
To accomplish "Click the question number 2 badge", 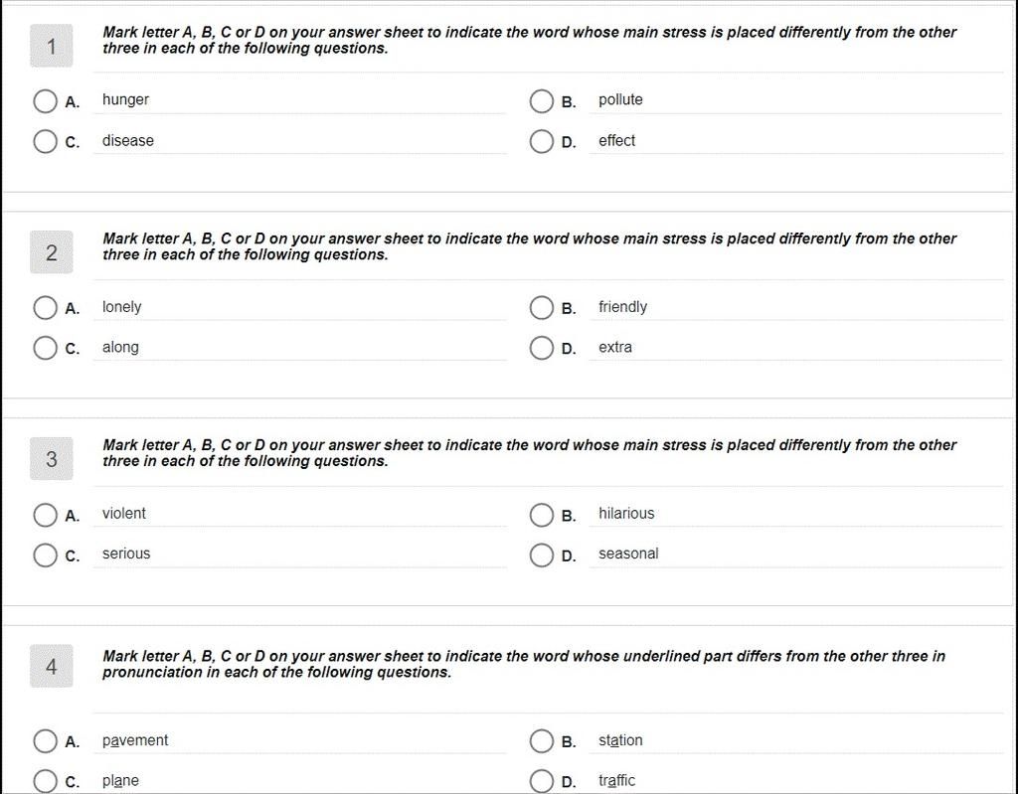I will (x=52, y=252).
